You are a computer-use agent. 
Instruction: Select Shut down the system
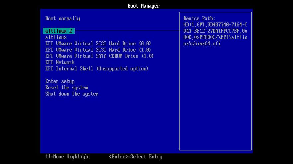point(72,94)
